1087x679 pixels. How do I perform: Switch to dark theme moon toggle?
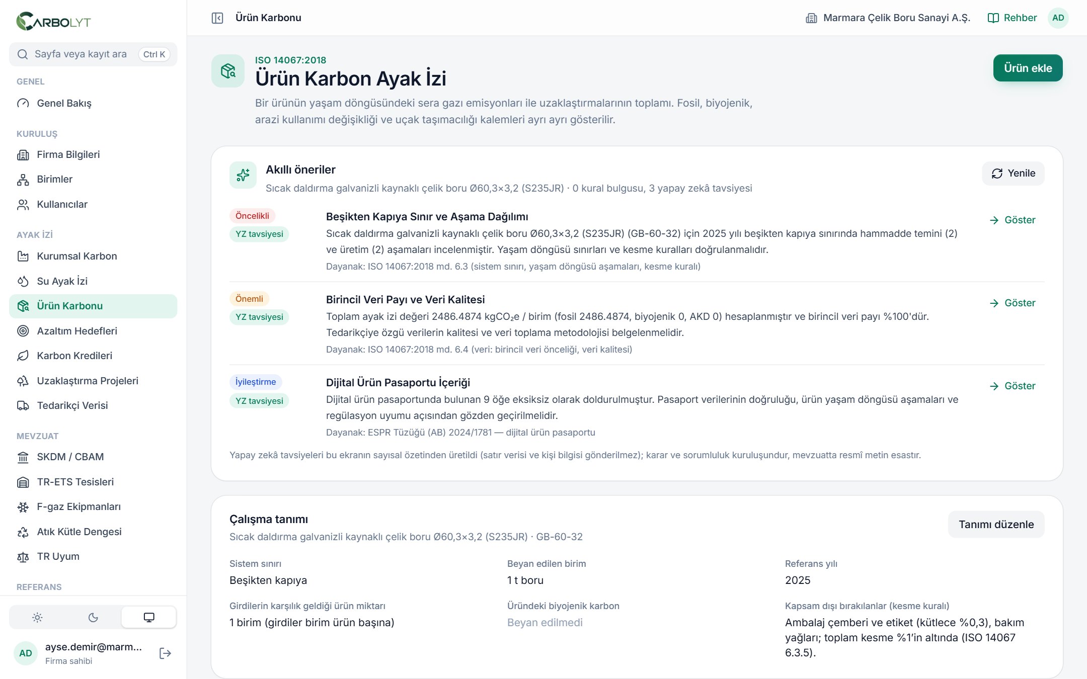[93, 618]
